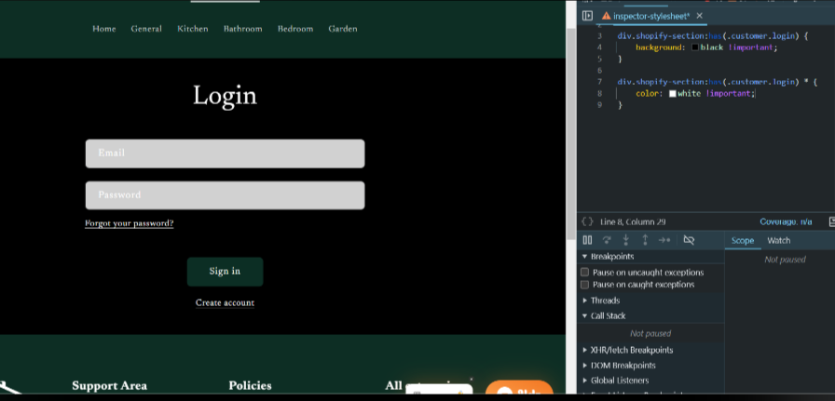The width and height of the screenshot is (835, 401).
Task: Toggle the DevTools navigator sidebar icon
Action: pos(587,16)
